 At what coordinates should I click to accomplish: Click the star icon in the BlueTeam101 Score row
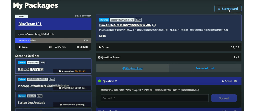pyautogui.click(x=20, y=47)
